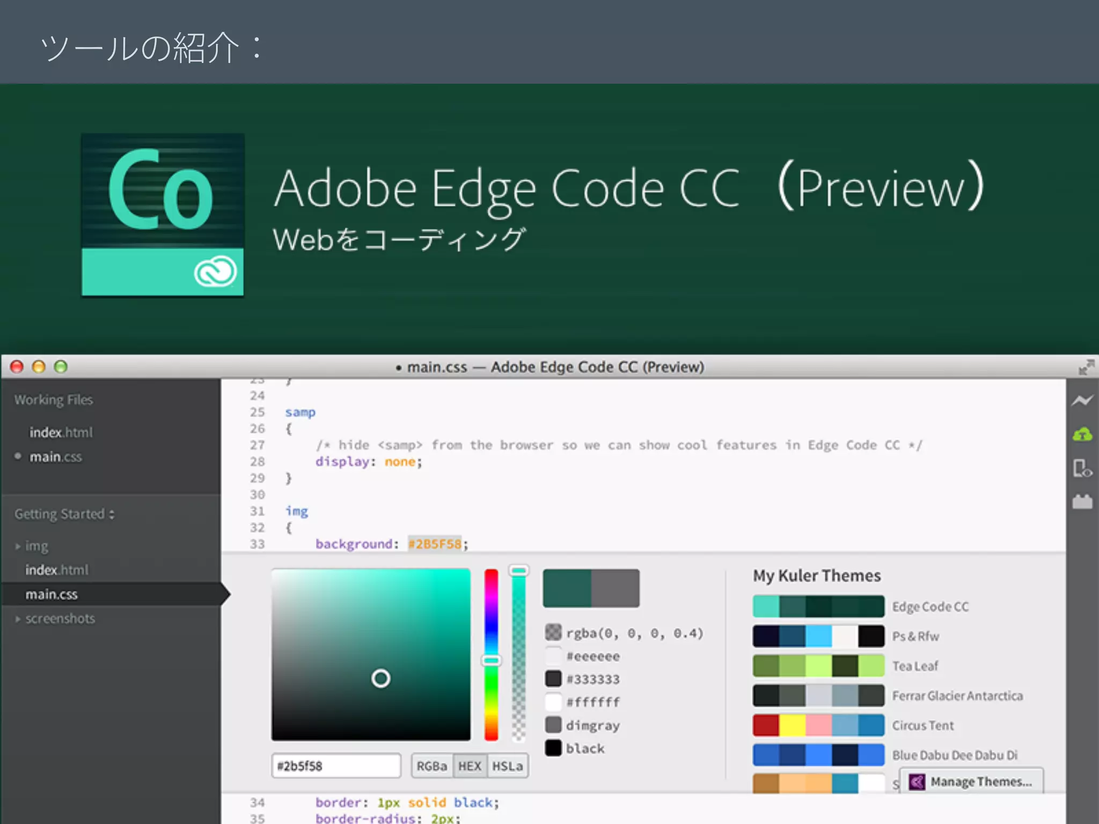Image resolution: width=1099 pixels, height=824 pixels.
Task: Switch color format to HEX
Action: pos(470,766)
